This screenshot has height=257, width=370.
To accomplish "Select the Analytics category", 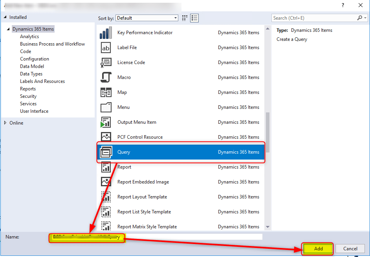I will click(29, 36).
